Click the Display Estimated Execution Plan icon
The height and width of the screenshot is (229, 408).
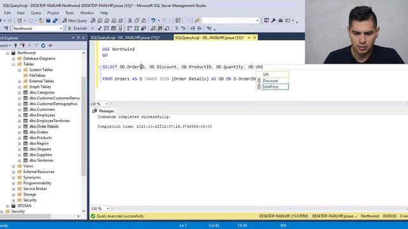106,28
